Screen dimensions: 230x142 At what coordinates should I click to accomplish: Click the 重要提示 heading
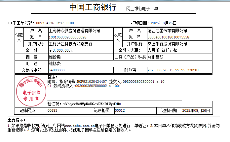click(x=16, y=120)
